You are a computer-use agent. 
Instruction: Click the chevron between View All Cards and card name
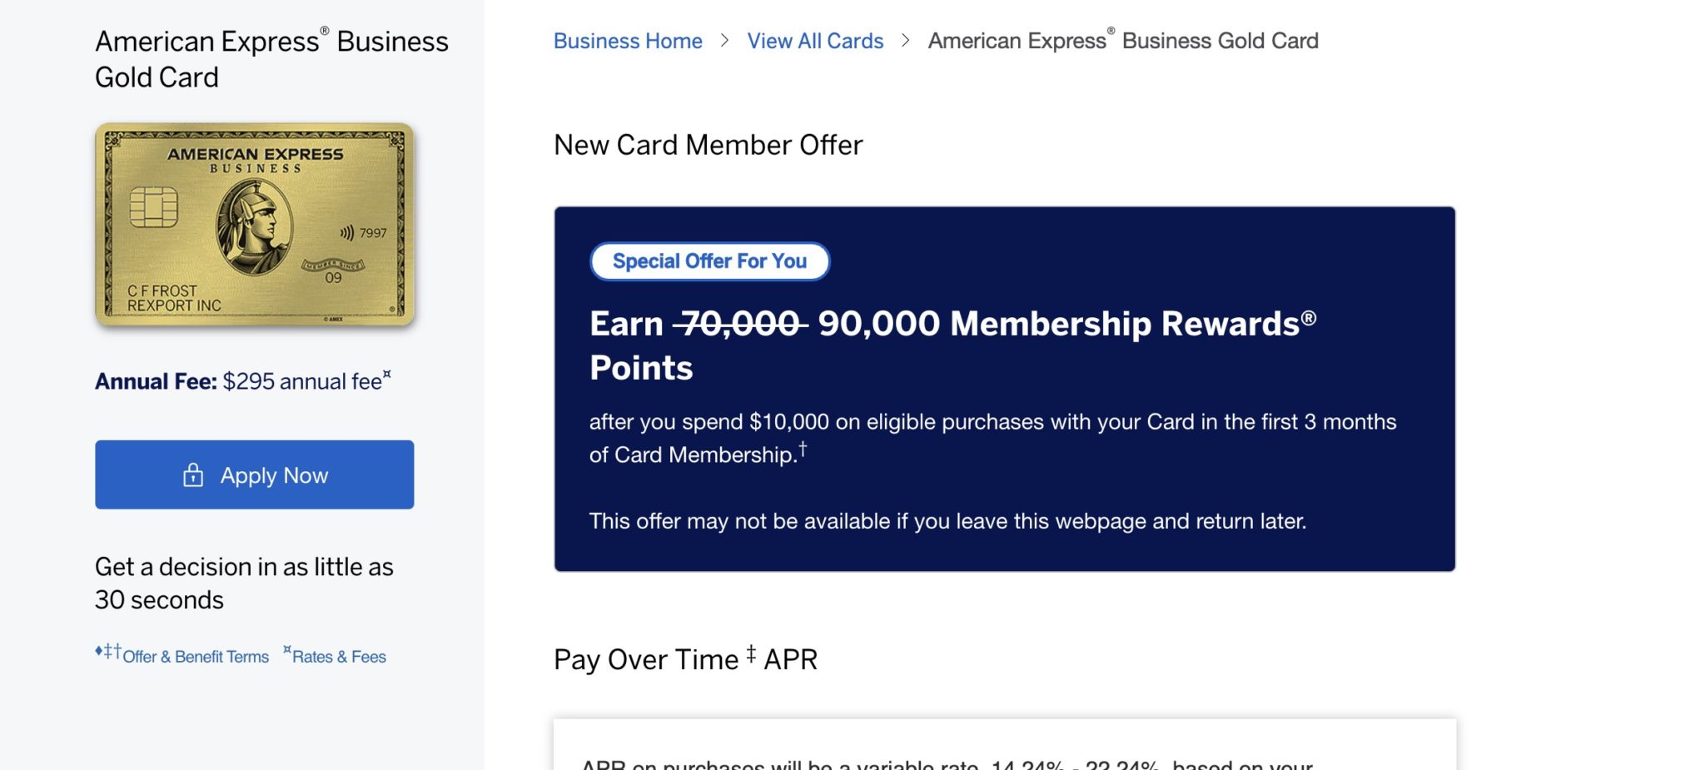tap(904, 41)
